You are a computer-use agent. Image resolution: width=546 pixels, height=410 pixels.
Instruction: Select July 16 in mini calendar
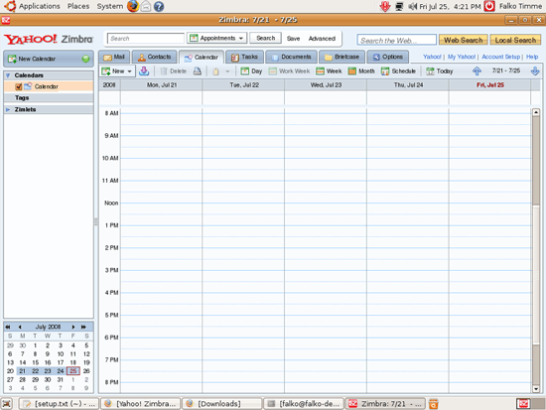(x=48, y=362)
